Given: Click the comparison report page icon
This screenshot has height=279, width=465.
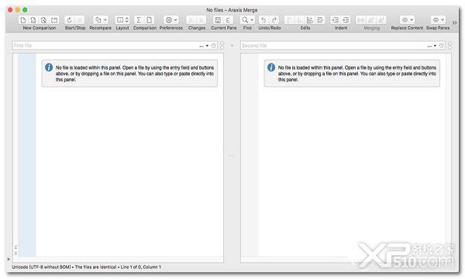Looking at the screenshot, I should pyautogui.click(x=149, y=20).
